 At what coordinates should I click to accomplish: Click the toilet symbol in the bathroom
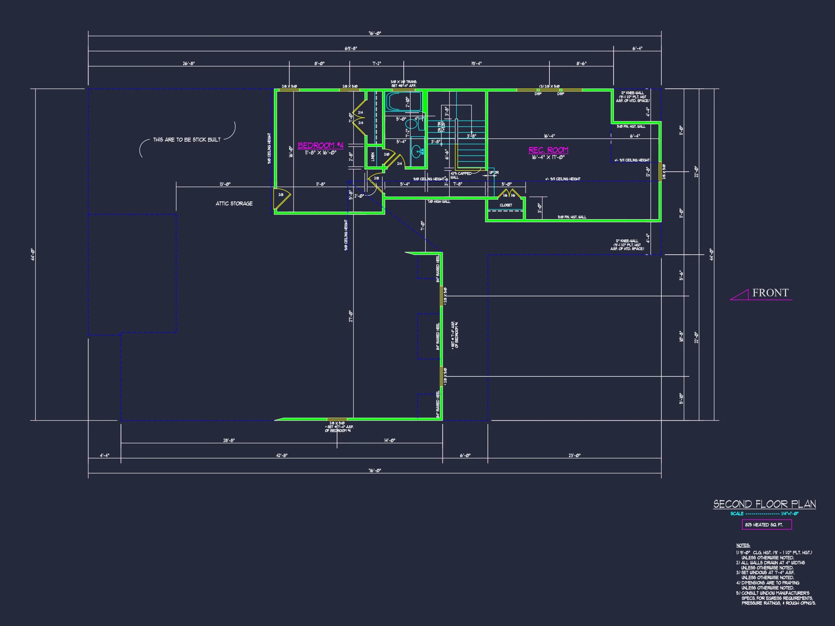coord(411,124)
